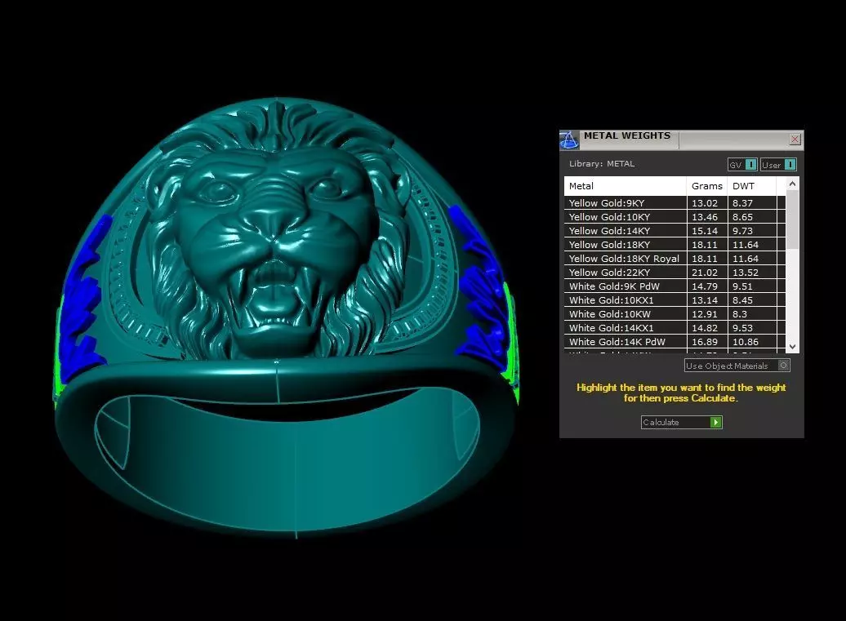Click the metal list scrollbar thumb
The height and width of the screenshot is (621, 846).
pos(792,220)
